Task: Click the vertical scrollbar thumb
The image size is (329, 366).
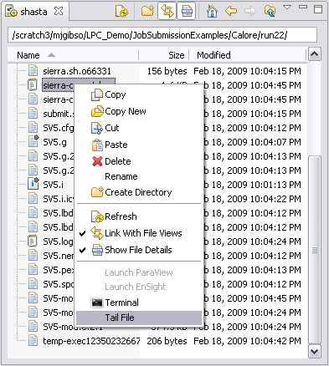Action: tap(315, 250)
